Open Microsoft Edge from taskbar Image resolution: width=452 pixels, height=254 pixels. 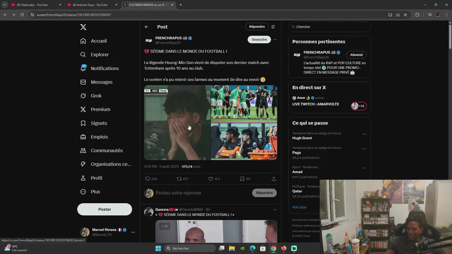pos(252,248)
